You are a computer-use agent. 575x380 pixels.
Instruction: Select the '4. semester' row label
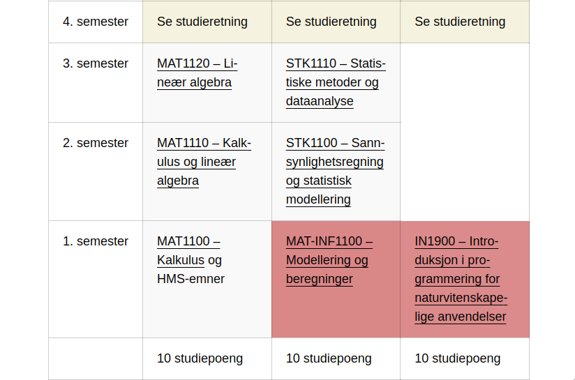(x=96, y=22)
